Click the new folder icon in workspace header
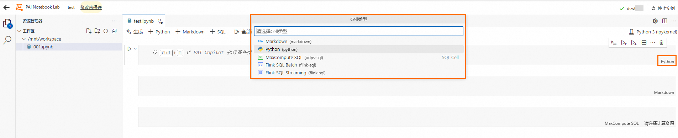The image size is (678, 138). tap(97, 31)
